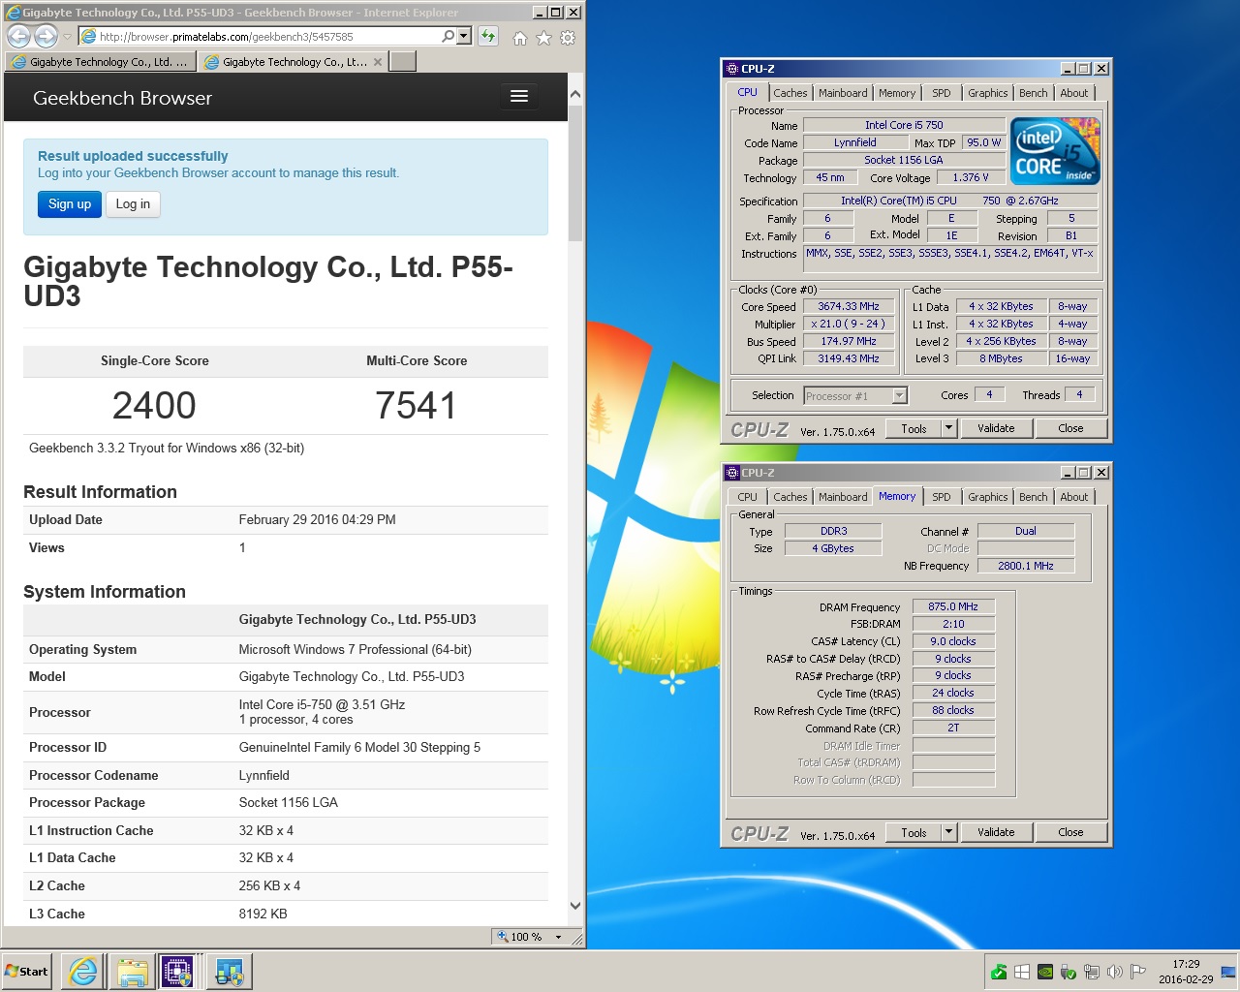Open the Memory tab in top CPU-Z

(x=897, y=93)
